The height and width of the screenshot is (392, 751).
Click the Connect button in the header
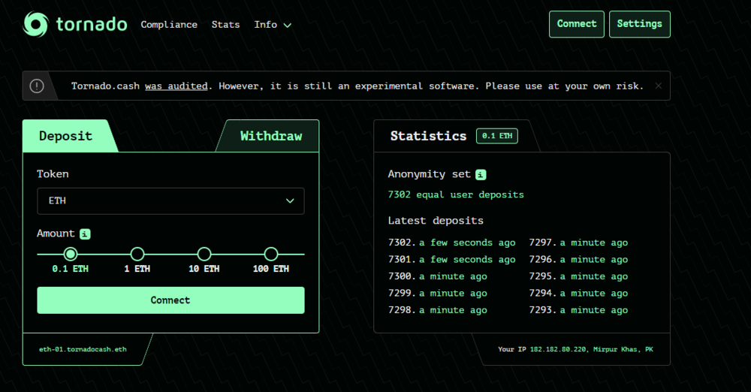577,24
